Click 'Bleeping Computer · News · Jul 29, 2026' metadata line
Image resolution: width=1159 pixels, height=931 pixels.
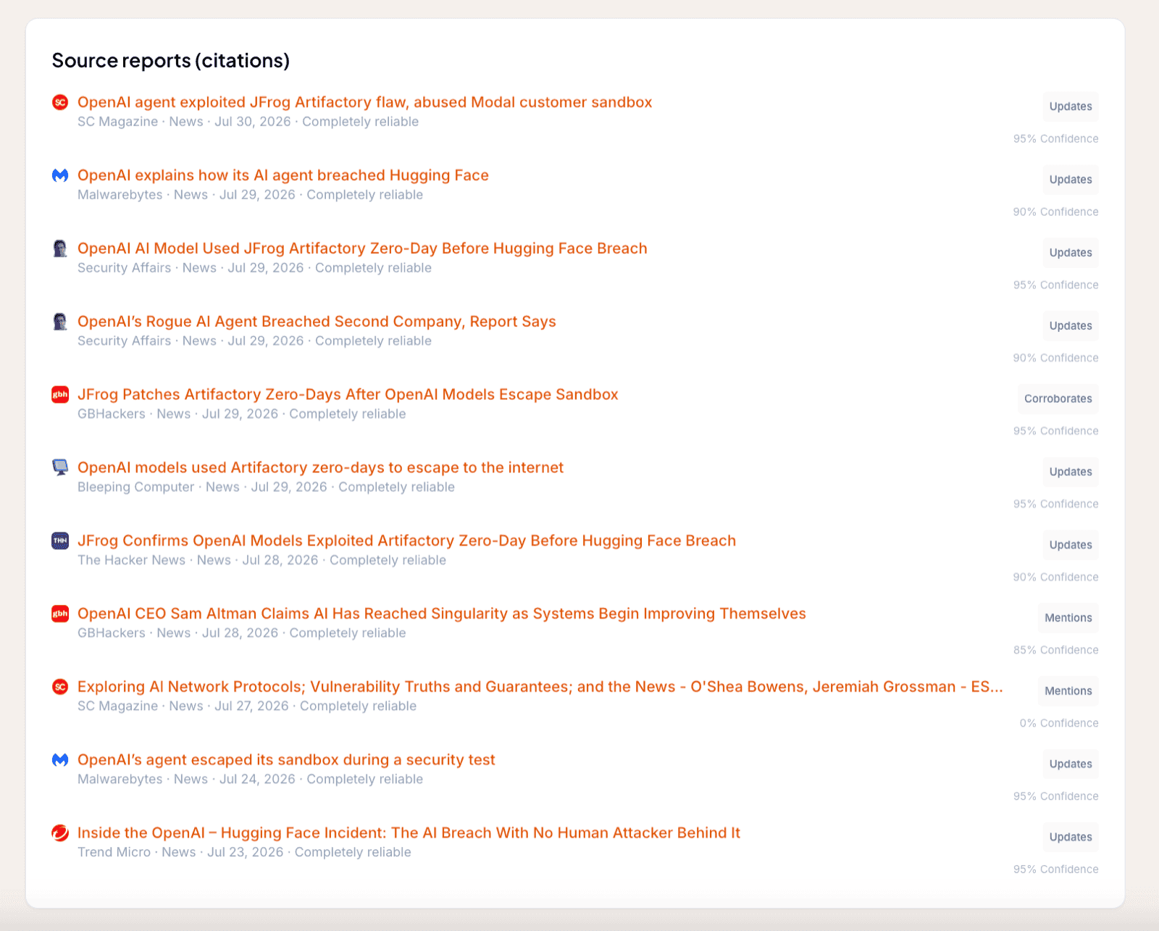[x=266, y=487]
